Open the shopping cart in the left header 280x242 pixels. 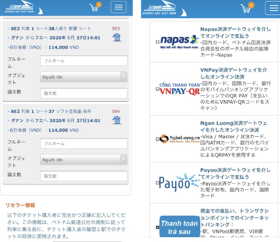(94, 7)
